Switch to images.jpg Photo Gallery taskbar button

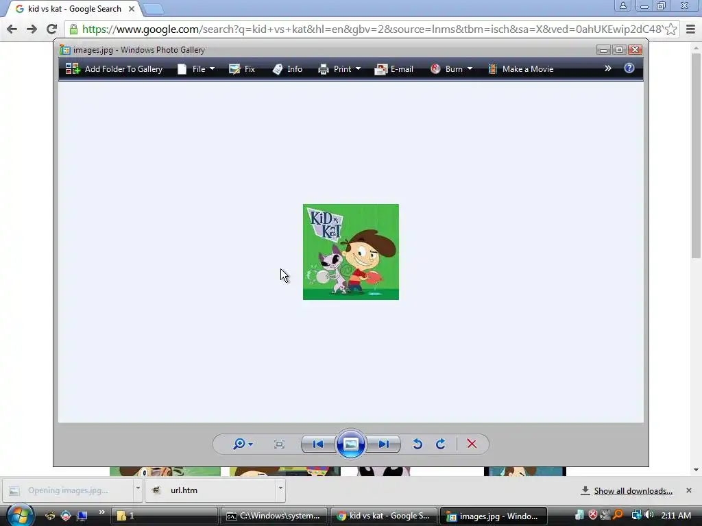(x=494, y=516)
